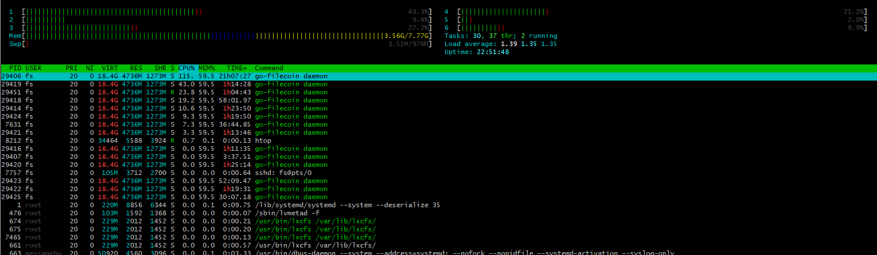Click the Uptime 22:51:48 readout
This screenshot has width=877, height=255.
point(477,52)
